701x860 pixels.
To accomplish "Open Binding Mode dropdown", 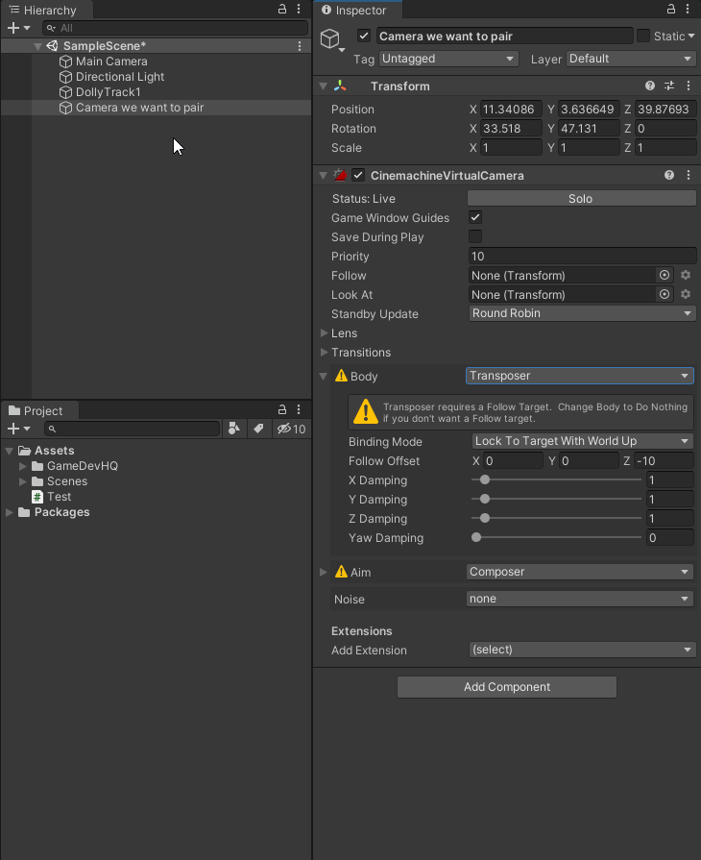I will click(x=583, y=441).
